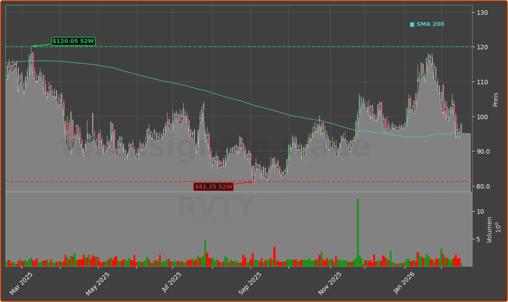Click the volume spike near Jul 2025
Viewport: 508px width, 302px height.
coord(205,251)
